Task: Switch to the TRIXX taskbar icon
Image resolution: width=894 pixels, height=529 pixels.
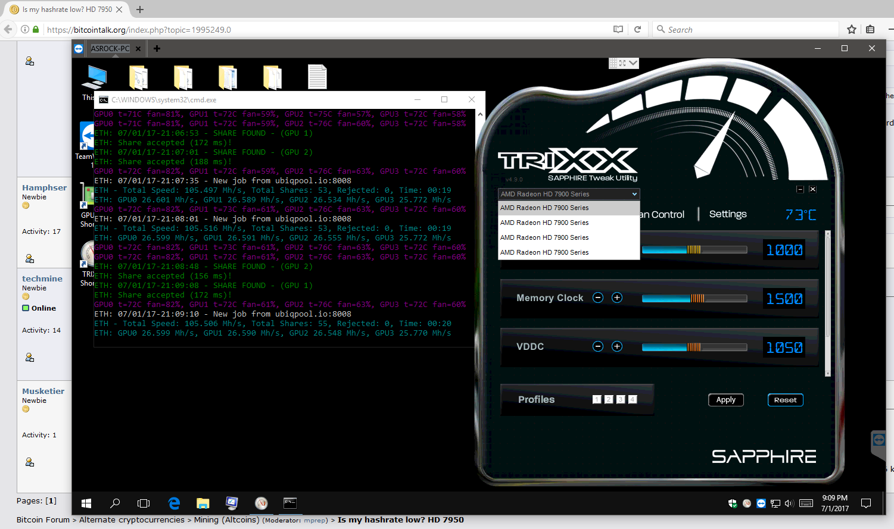Action: (261, 503)
